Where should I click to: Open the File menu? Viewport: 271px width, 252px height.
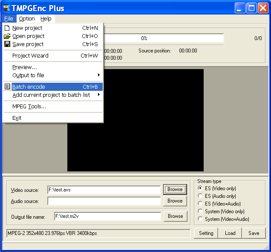(9, 18)
